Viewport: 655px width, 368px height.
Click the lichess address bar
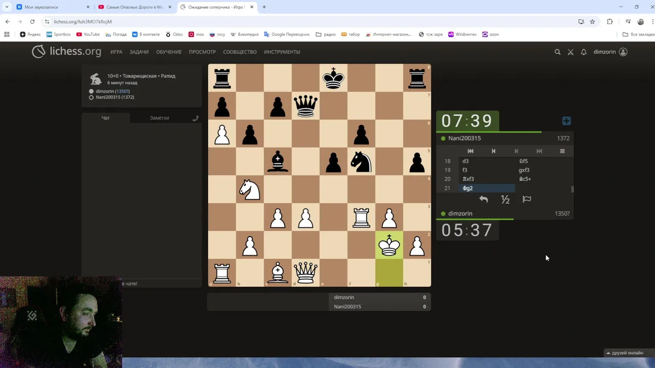tap(307, 21)
